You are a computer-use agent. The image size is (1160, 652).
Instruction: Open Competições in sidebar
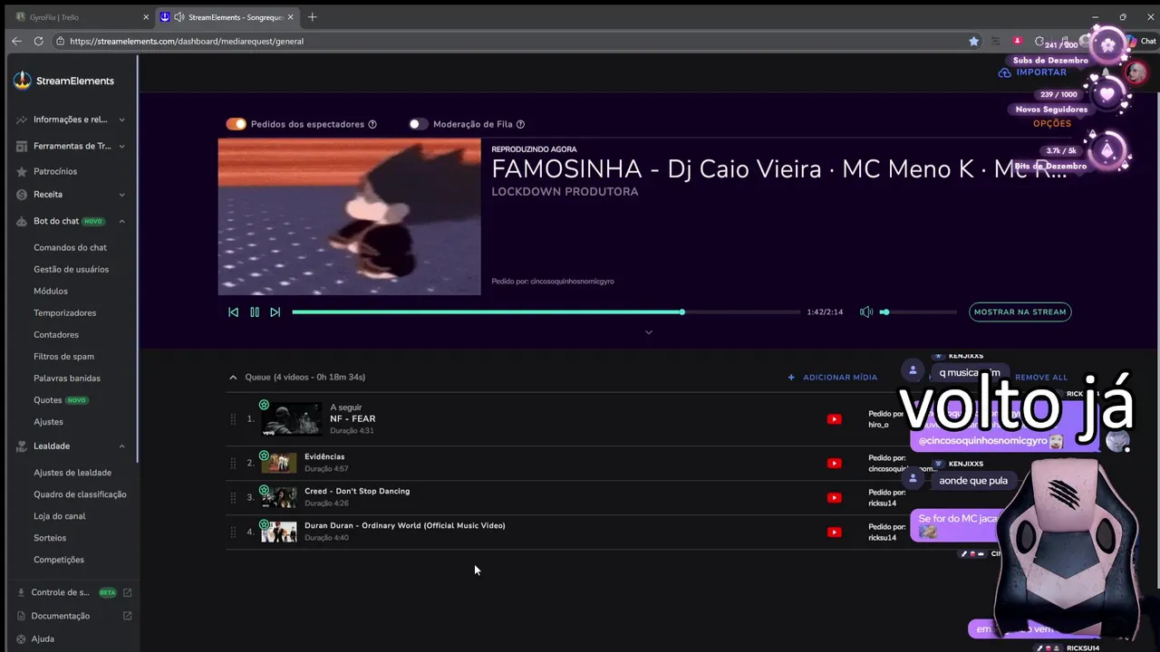click(x=59, y=560)
